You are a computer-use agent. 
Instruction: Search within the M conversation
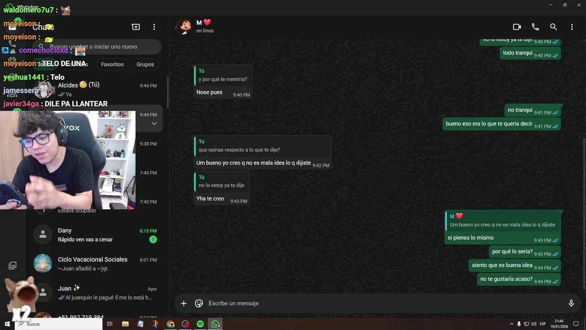click(x=553, y=27)
